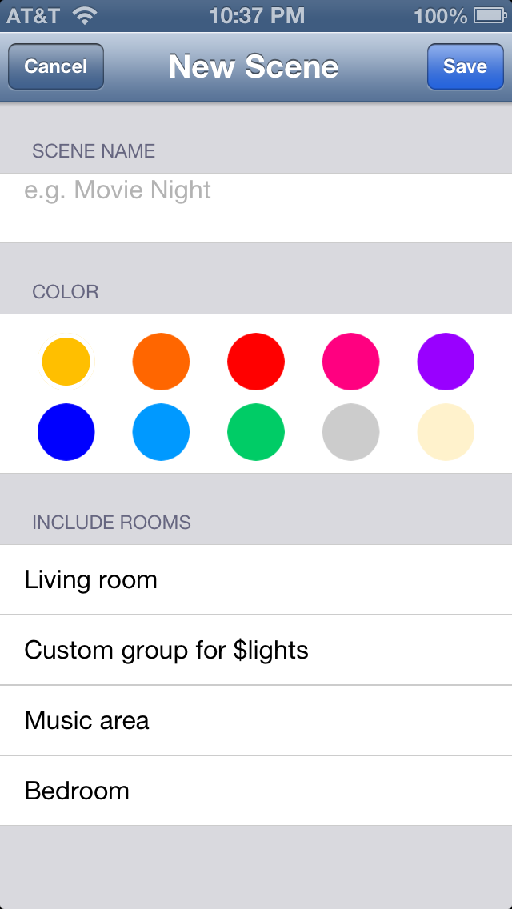Viewport: 512px width, 909px height.
Task: Choose the purple color swatch
Action: click(x=446, y=362)
